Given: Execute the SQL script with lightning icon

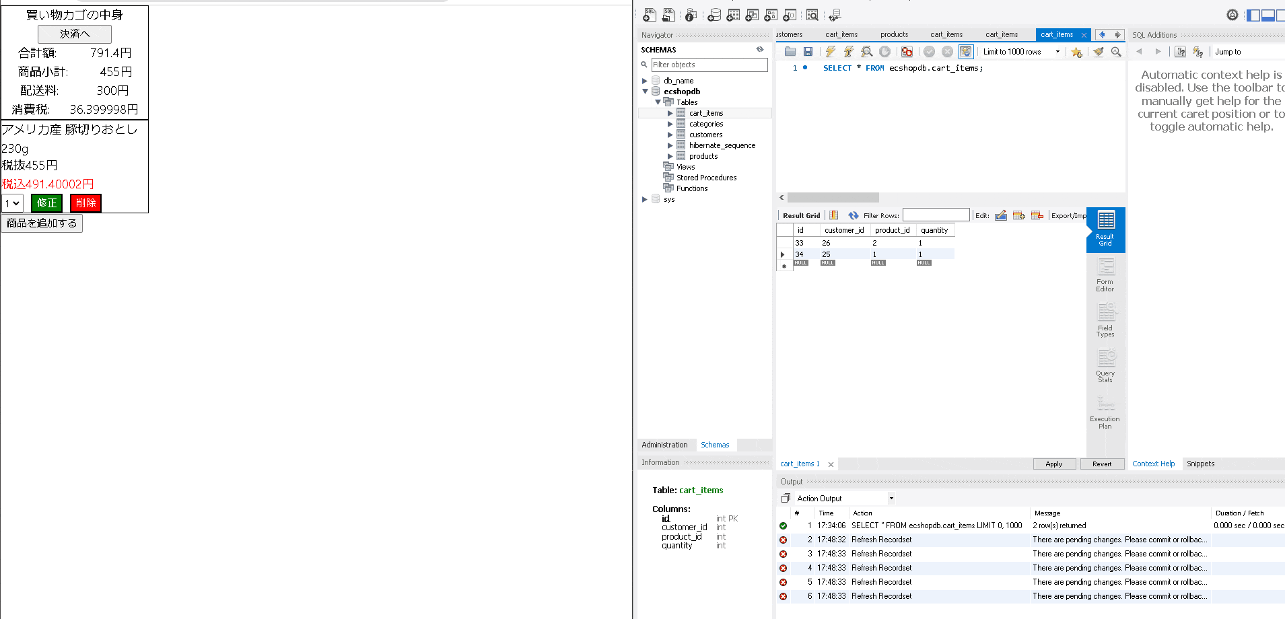Looking at the screenshot, I should click(831, 52).
